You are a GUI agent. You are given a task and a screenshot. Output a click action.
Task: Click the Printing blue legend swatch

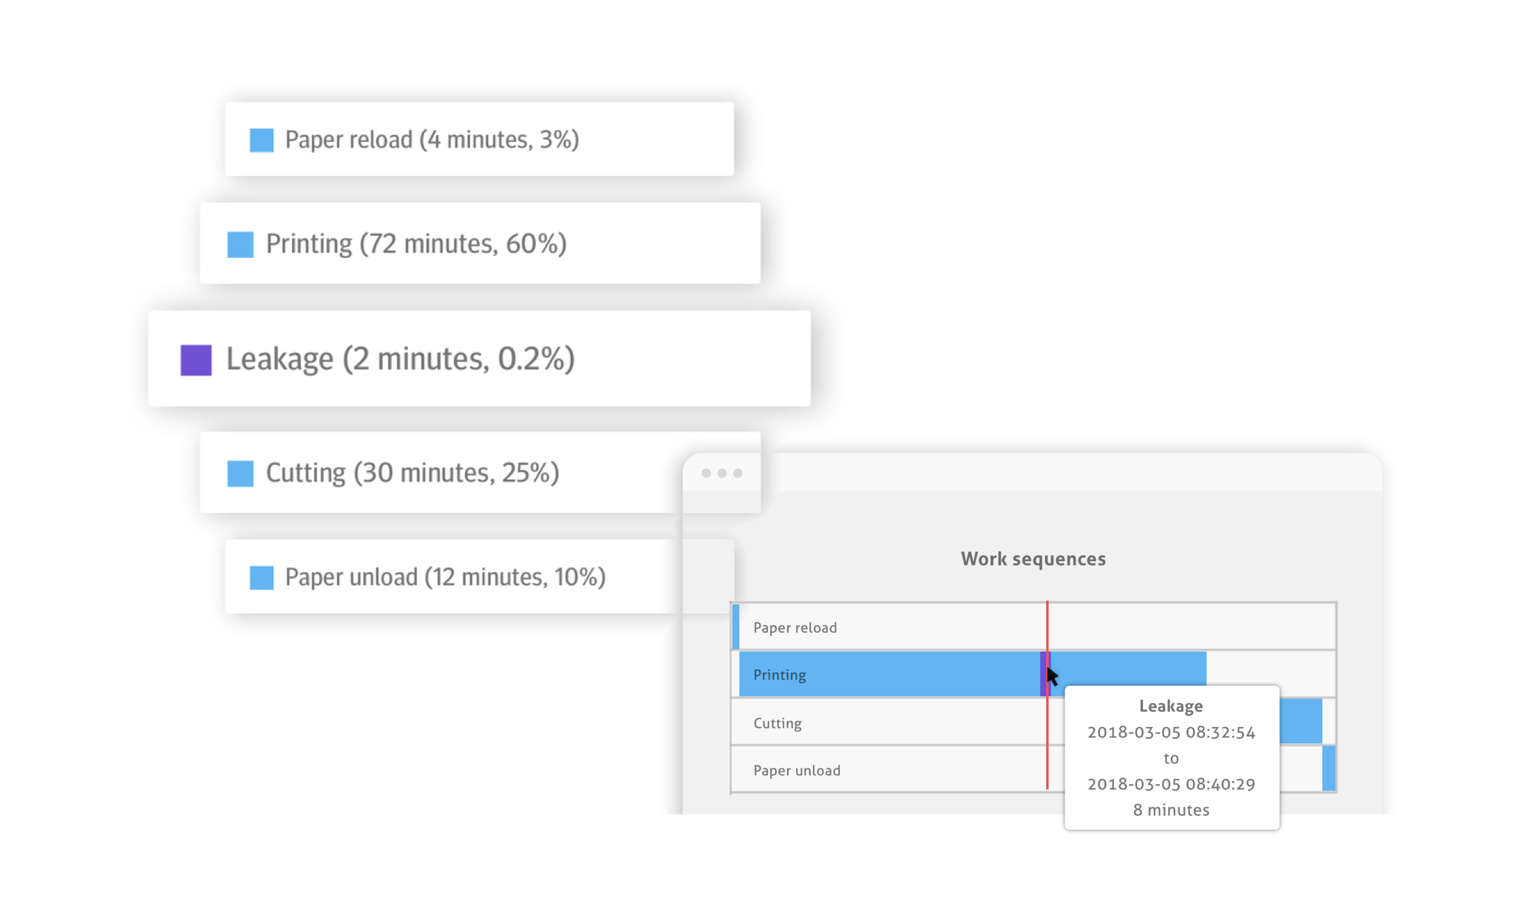point(240,244)
